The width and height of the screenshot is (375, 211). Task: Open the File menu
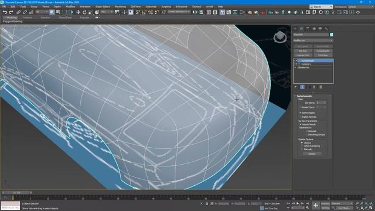[4, 6]
